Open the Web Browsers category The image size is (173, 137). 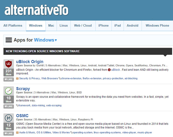pos(49,78)
